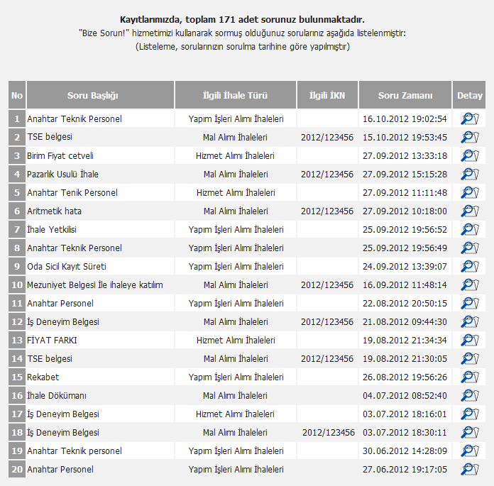
Task: View details of Rekabet question
Action: 470,377
